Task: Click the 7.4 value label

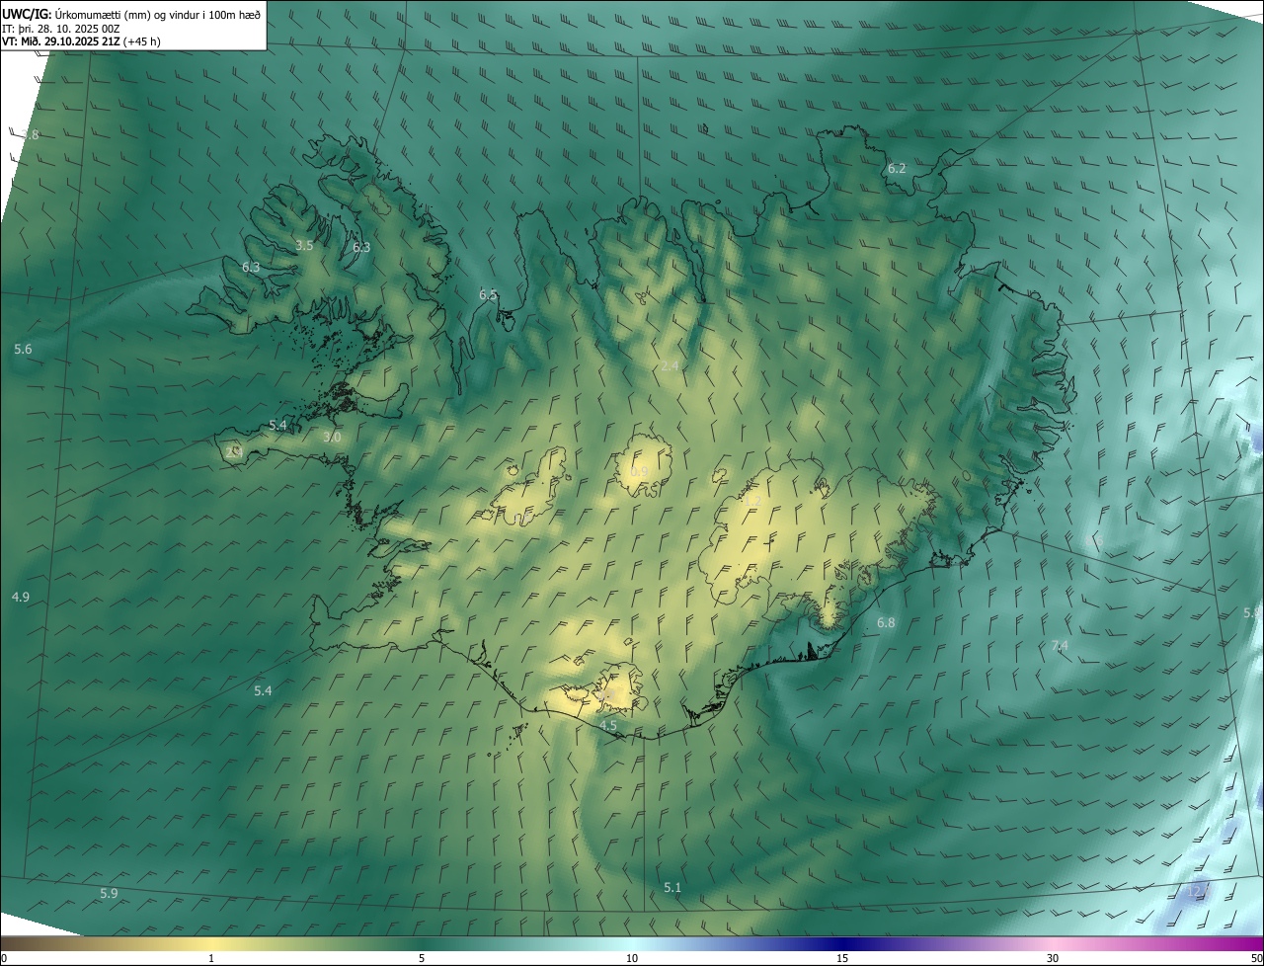Action: [1060, 646]
